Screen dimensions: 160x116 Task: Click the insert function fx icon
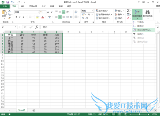click(37, 27)
